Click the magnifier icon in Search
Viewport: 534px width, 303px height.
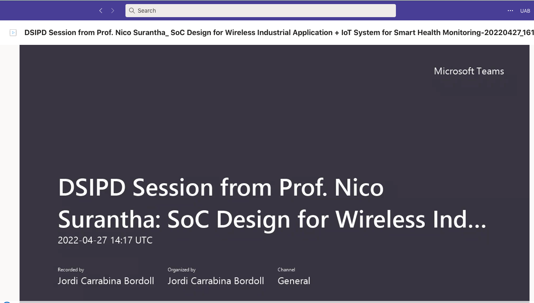tap(132, 11)
